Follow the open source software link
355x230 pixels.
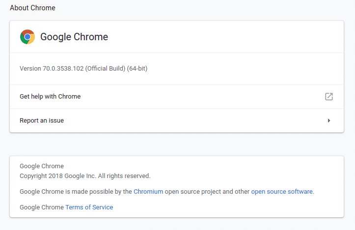282,191
